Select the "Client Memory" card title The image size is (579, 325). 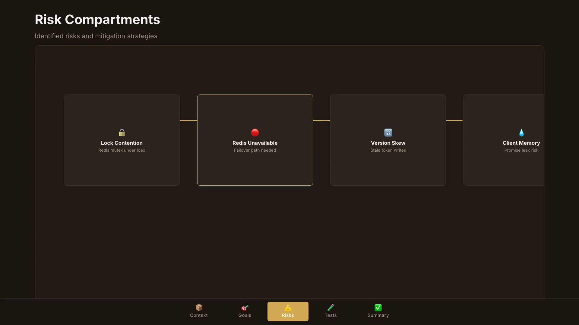(521, 143)
